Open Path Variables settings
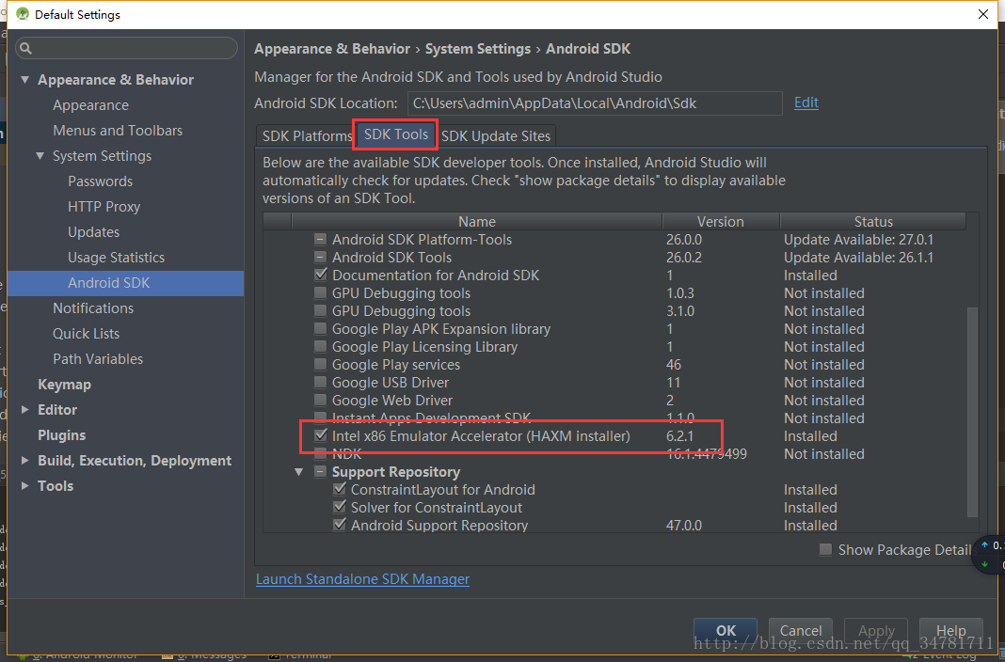 [98, 359]
